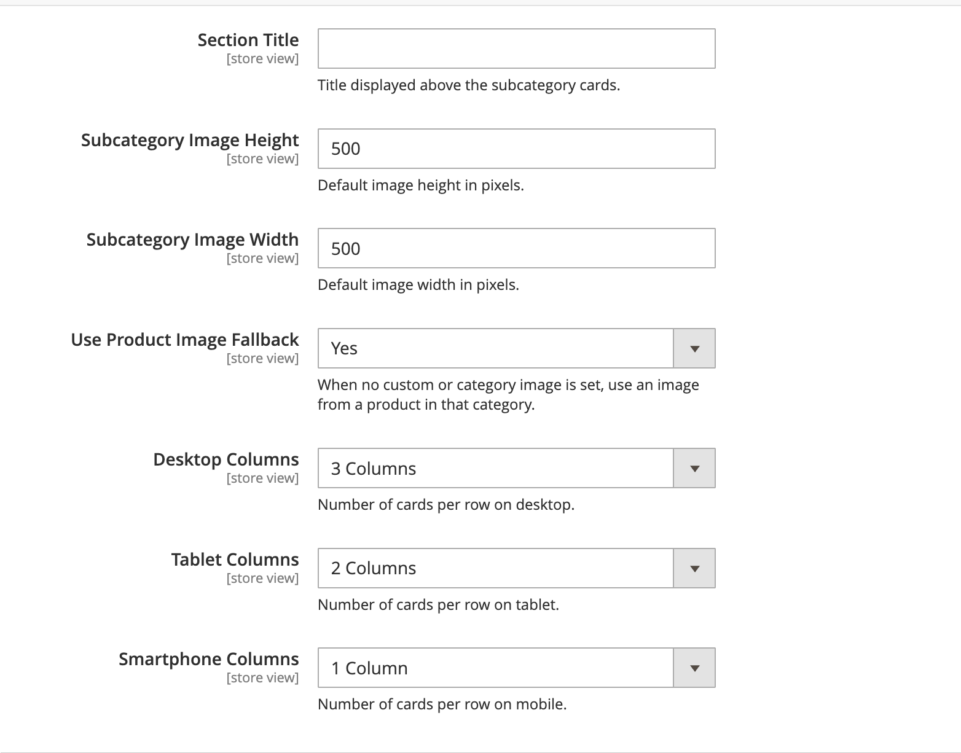
Task: Click the Tablet Columns label text
Action: point(234,559)
